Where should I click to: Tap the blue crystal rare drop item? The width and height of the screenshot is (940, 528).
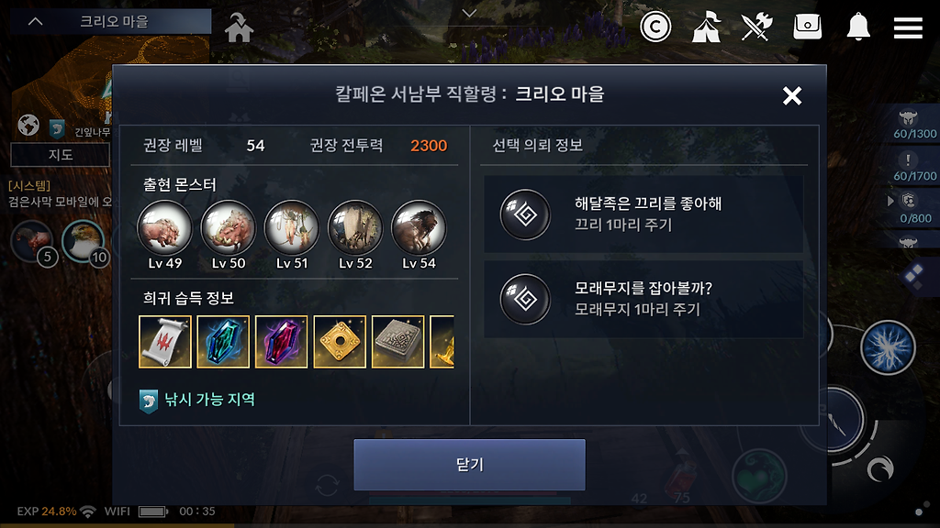click(x=223, y=341)
